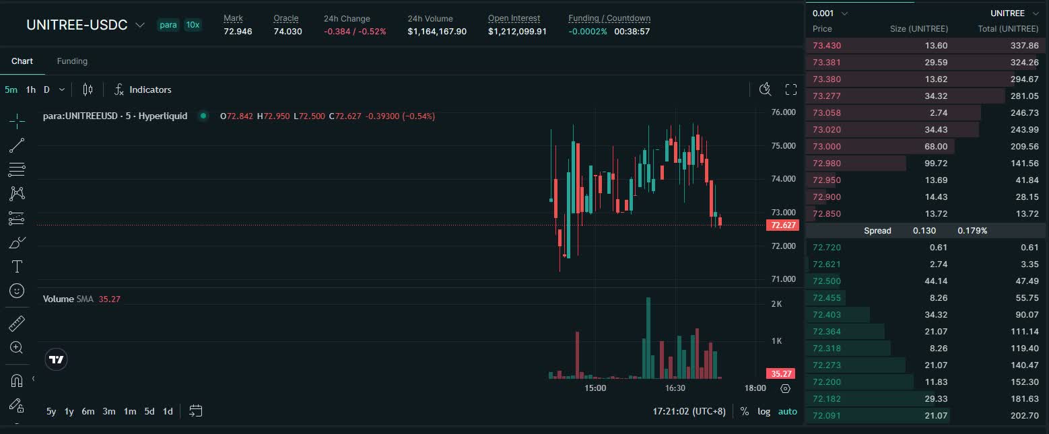
Task: Open the emoji icons tool
Action: point(17,291)
